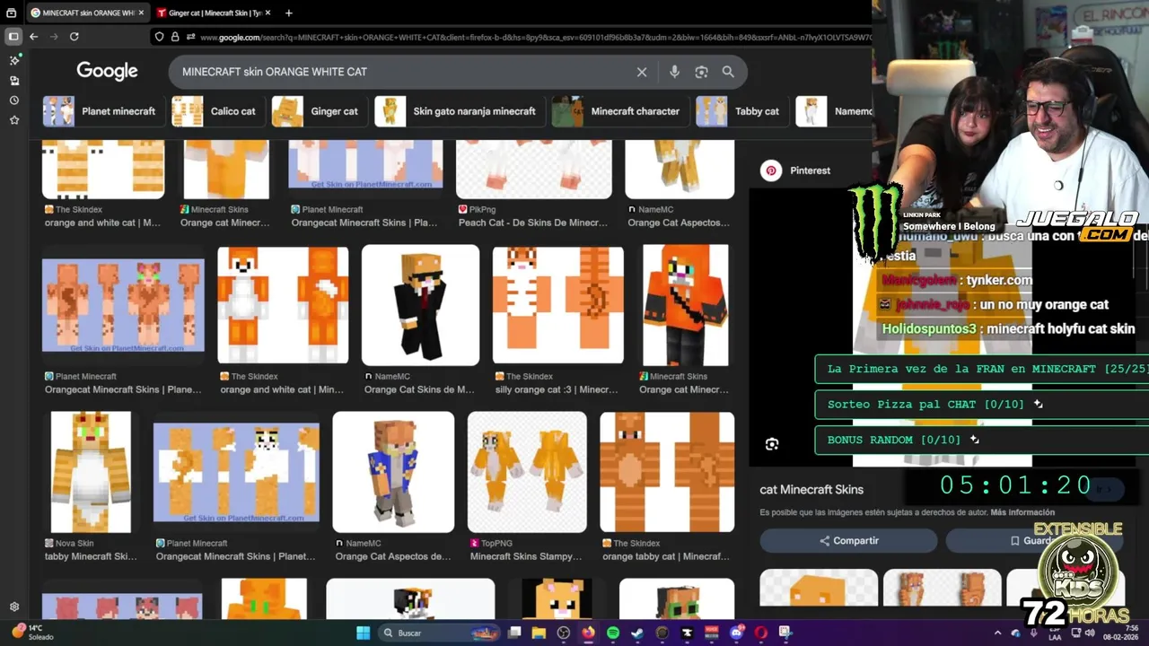The image size is (1149, 646).
Task: Open the tracking protection shield icon
Action: (160, 37)
